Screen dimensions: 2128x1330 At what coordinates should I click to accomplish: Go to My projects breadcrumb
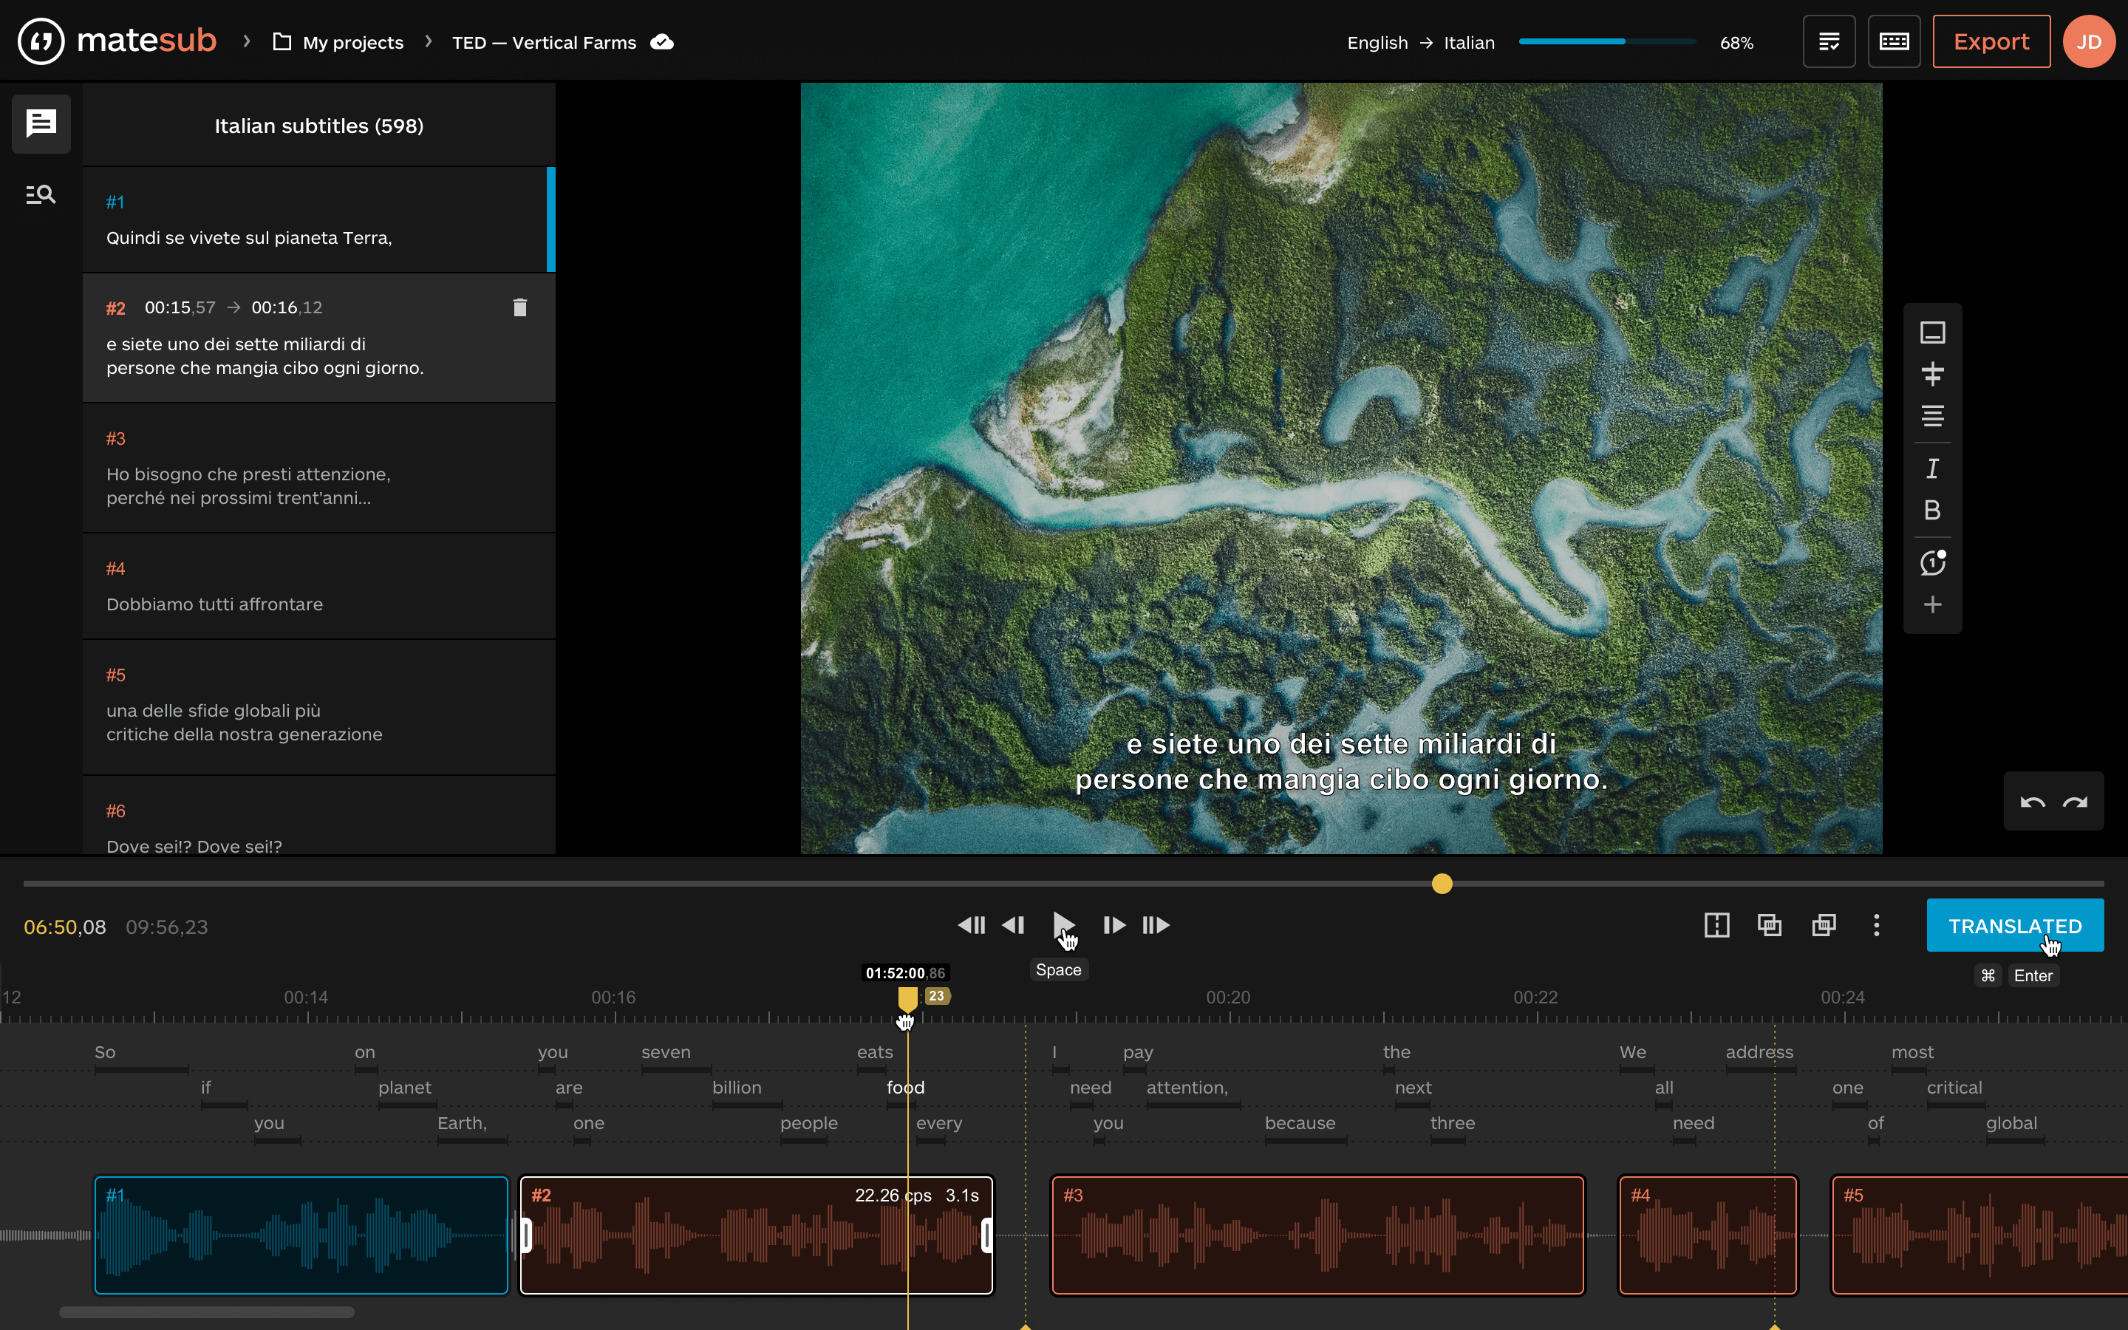click(352, 42)
